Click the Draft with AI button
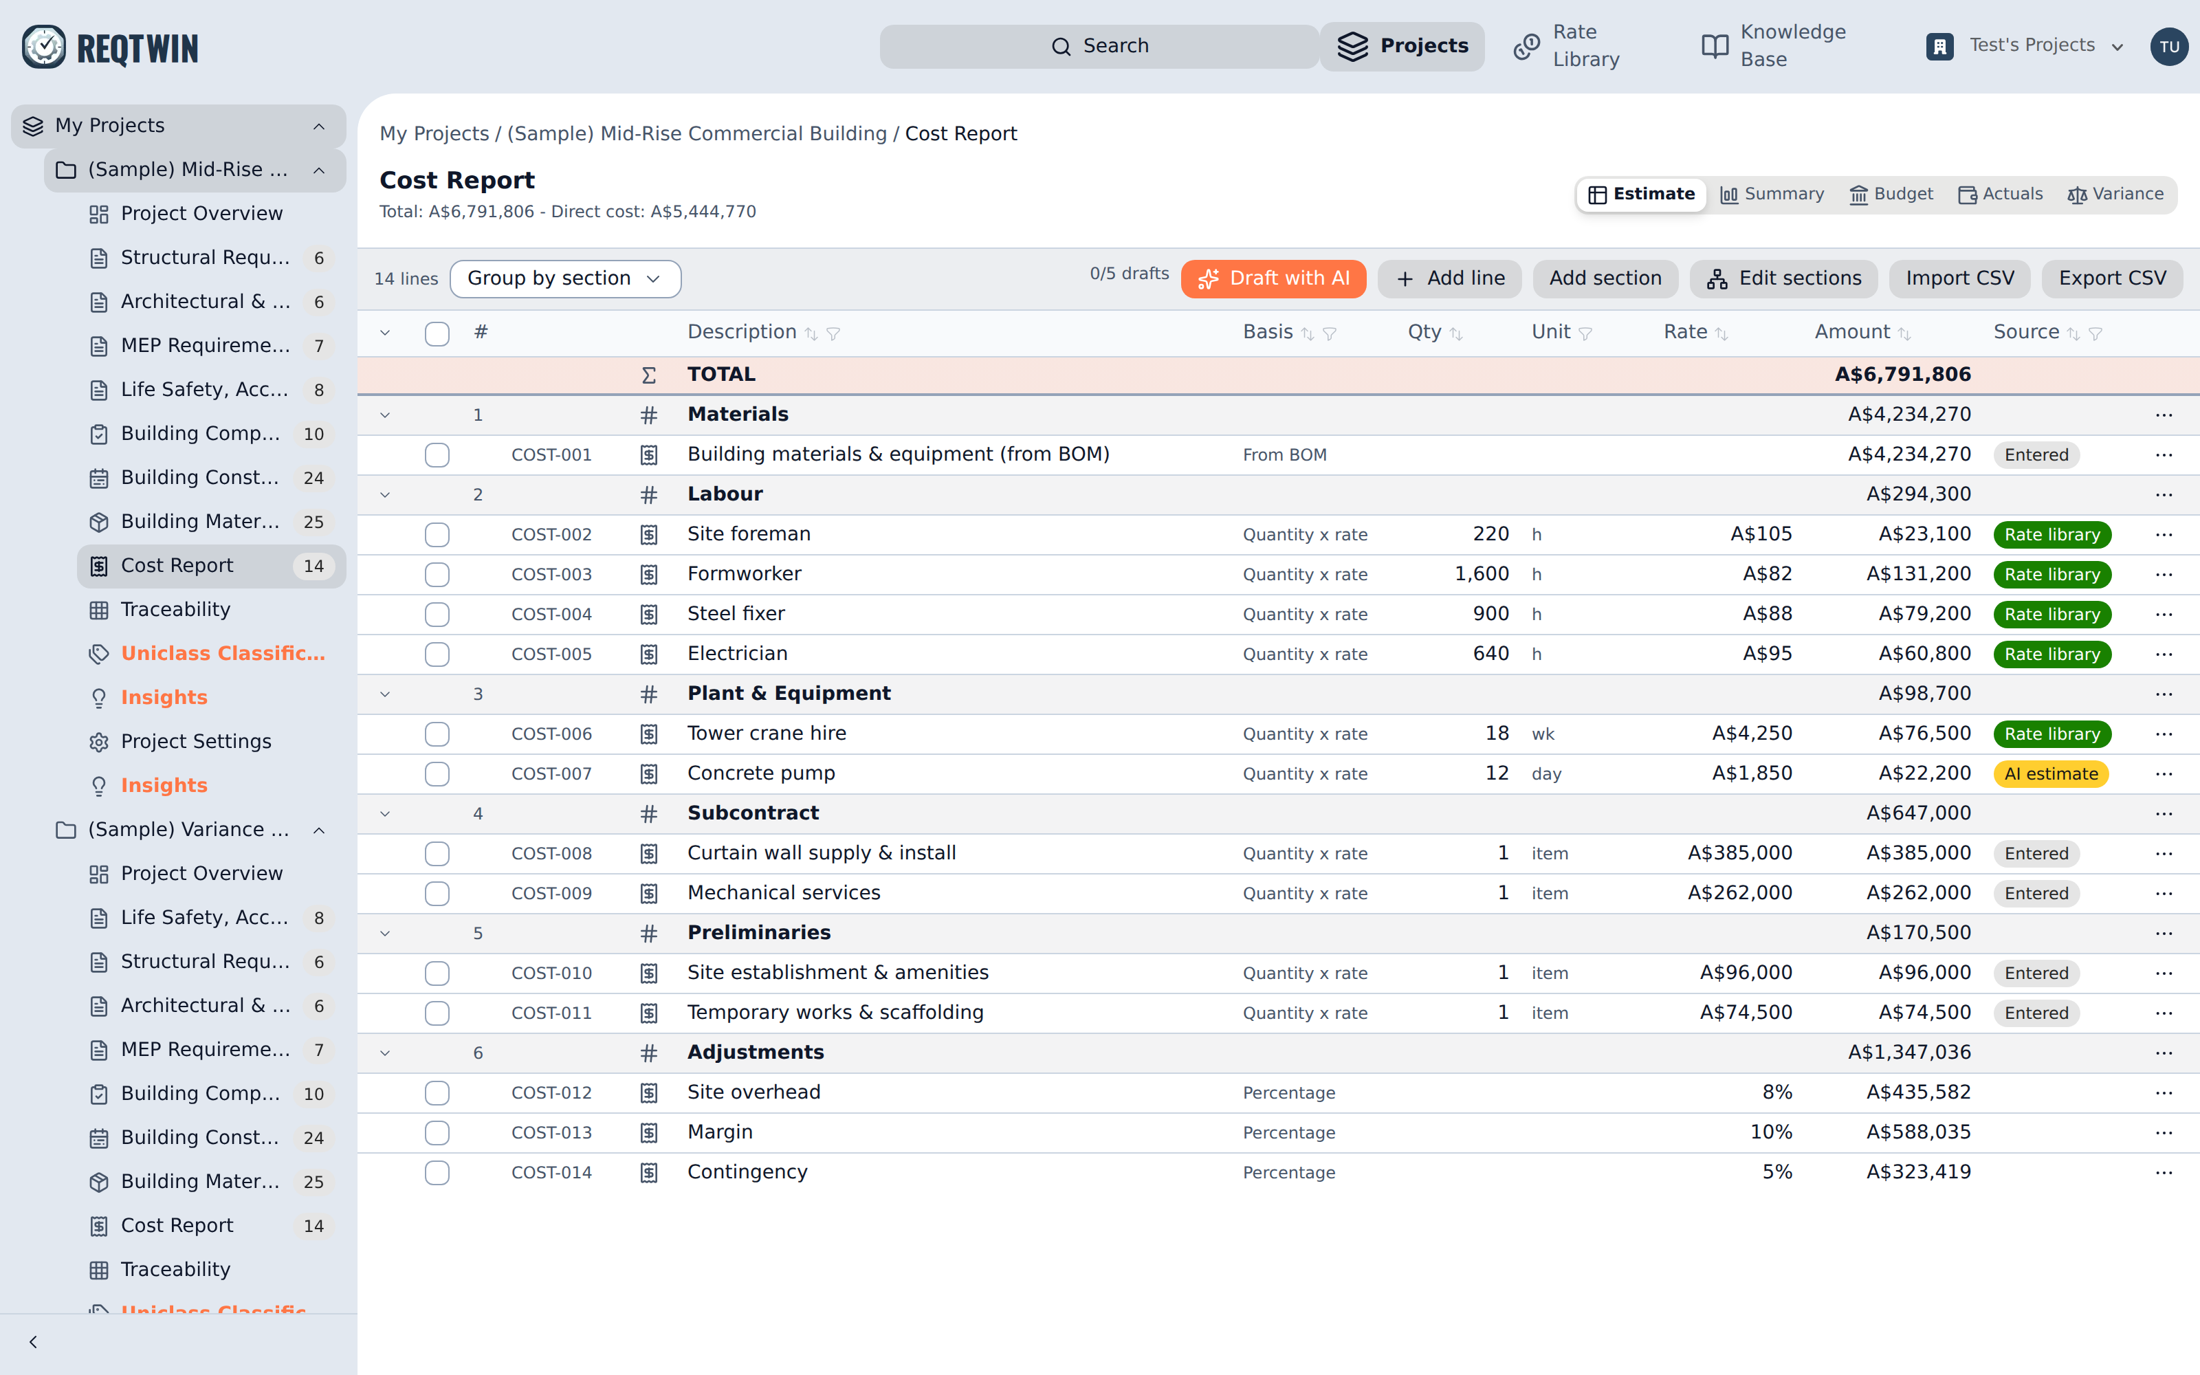This screenshot has height=1375, width=2200. click(1273, 279)
